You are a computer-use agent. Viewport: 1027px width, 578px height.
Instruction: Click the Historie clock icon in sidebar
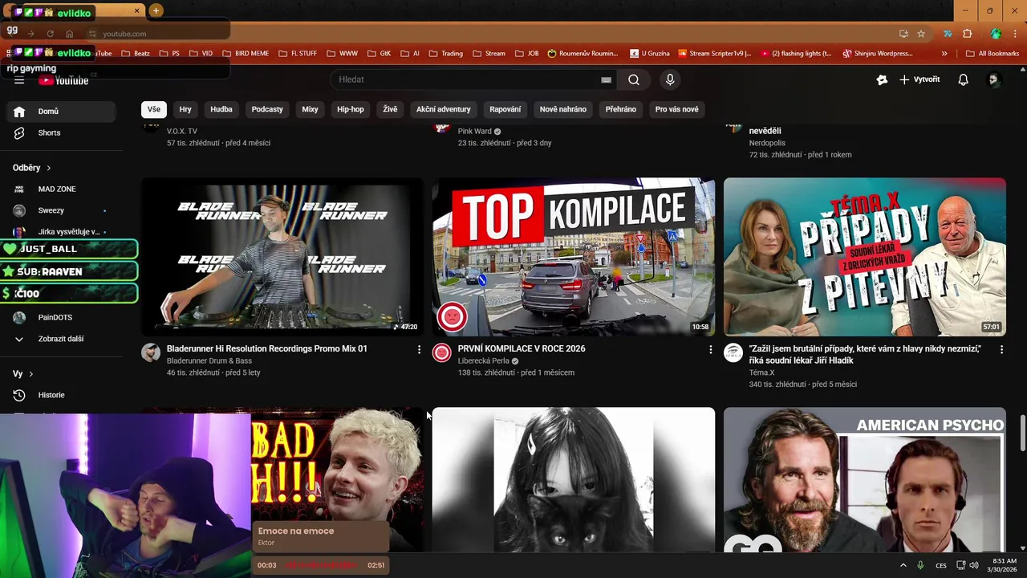pyautogui.click(x=19, y=395)
